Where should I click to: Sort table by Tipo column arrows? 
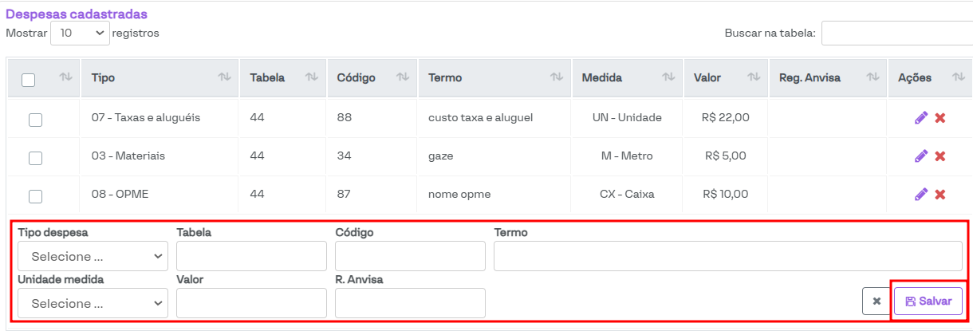click(x=225, y=77)
